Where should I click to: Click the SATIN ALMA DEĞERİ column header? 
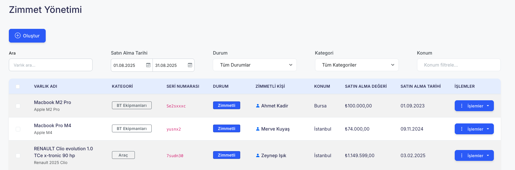pyautogui.click(x=366, y=86)
